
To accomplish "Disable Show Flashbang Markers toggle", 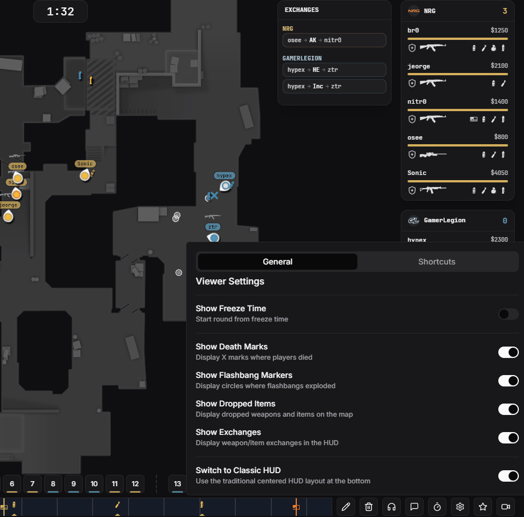I will [x=508, y=381].
